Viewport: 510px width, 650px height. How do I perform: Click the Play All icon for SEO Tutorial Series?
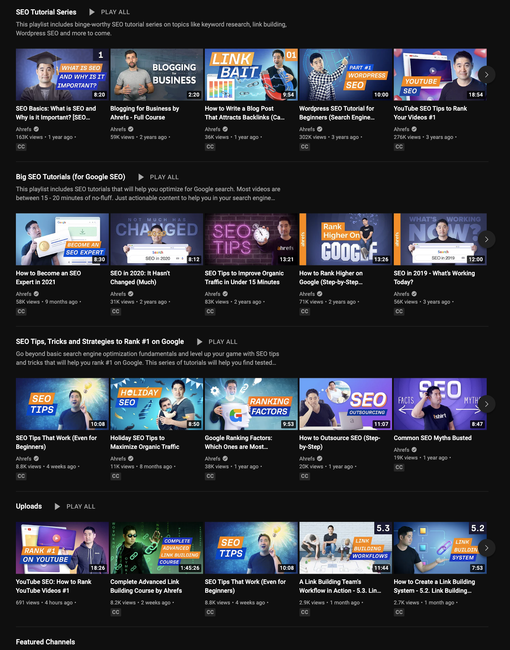[92, 12]
